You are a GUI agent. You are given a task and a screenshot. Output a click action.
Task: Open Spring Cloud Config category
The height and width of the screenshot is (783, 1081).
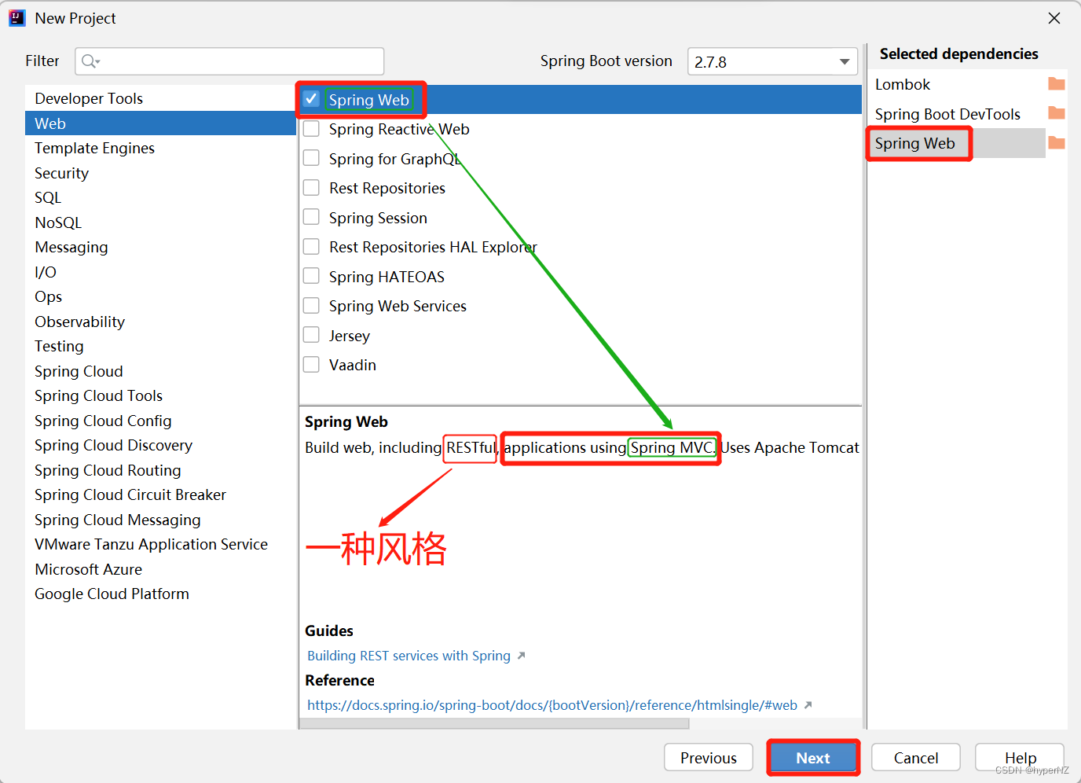(x=160, y=421)
